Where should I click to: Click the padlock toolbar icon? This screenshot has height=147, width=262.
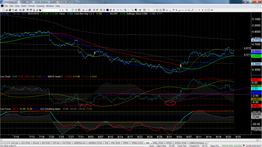point(34,10)
